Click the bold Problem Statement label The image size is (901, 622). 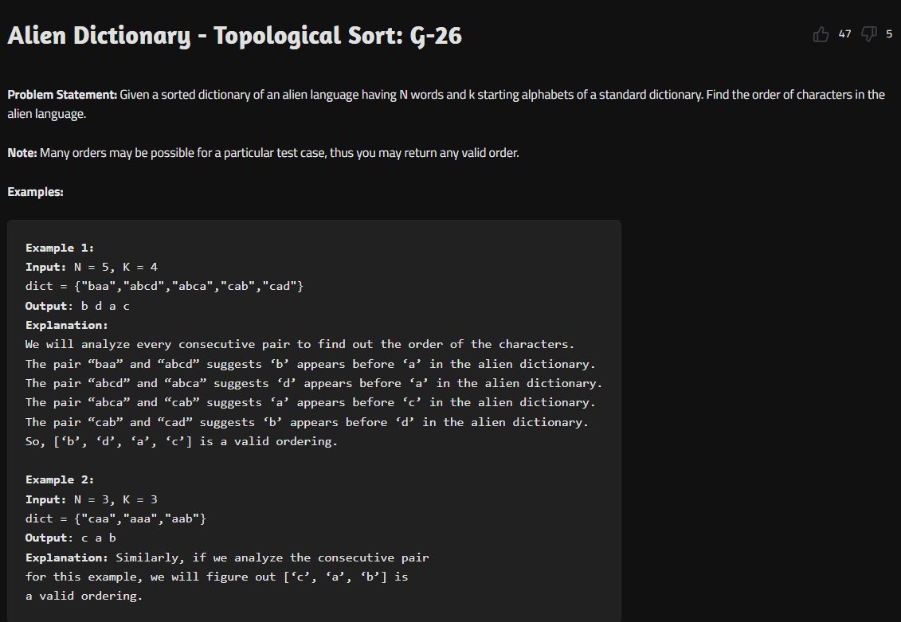click(62, 95)
